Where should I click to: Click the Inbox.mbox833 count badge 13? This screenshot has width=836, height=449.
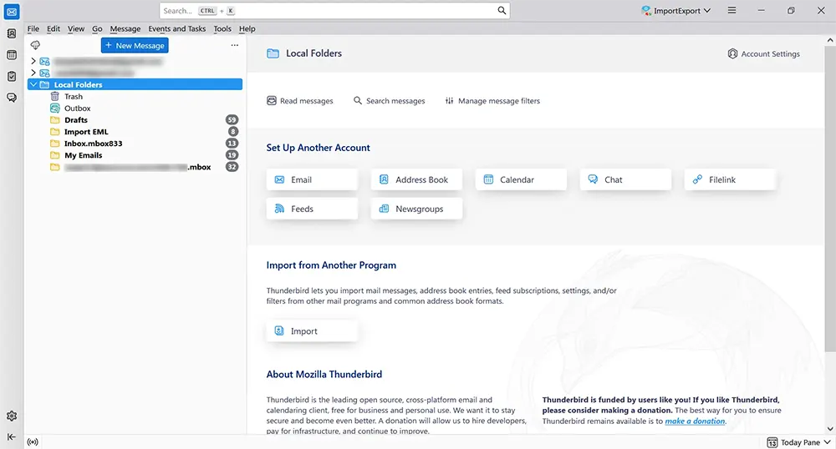[x=232, y=143]
